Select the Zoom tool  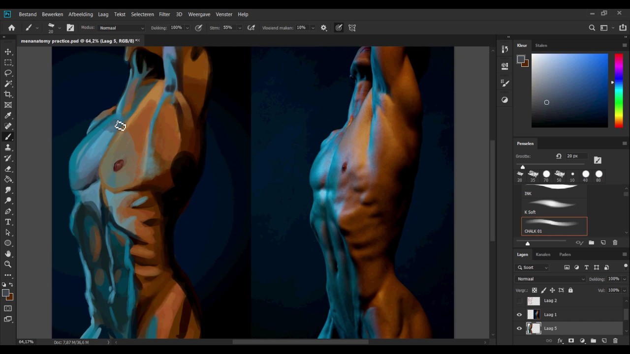8,265
